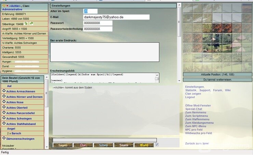Click Fertig in the status bar
The image size is (253, 155).
5,152
